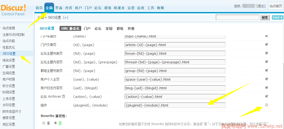Viewport: 284px width, 129px height.
Task: Open the MAP navigation button
Action: click(277, 18)
